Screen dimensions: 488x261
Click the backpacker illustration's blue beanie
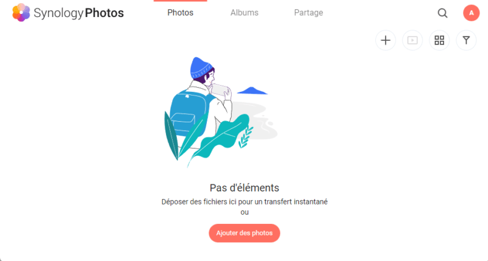click(201, 68)
